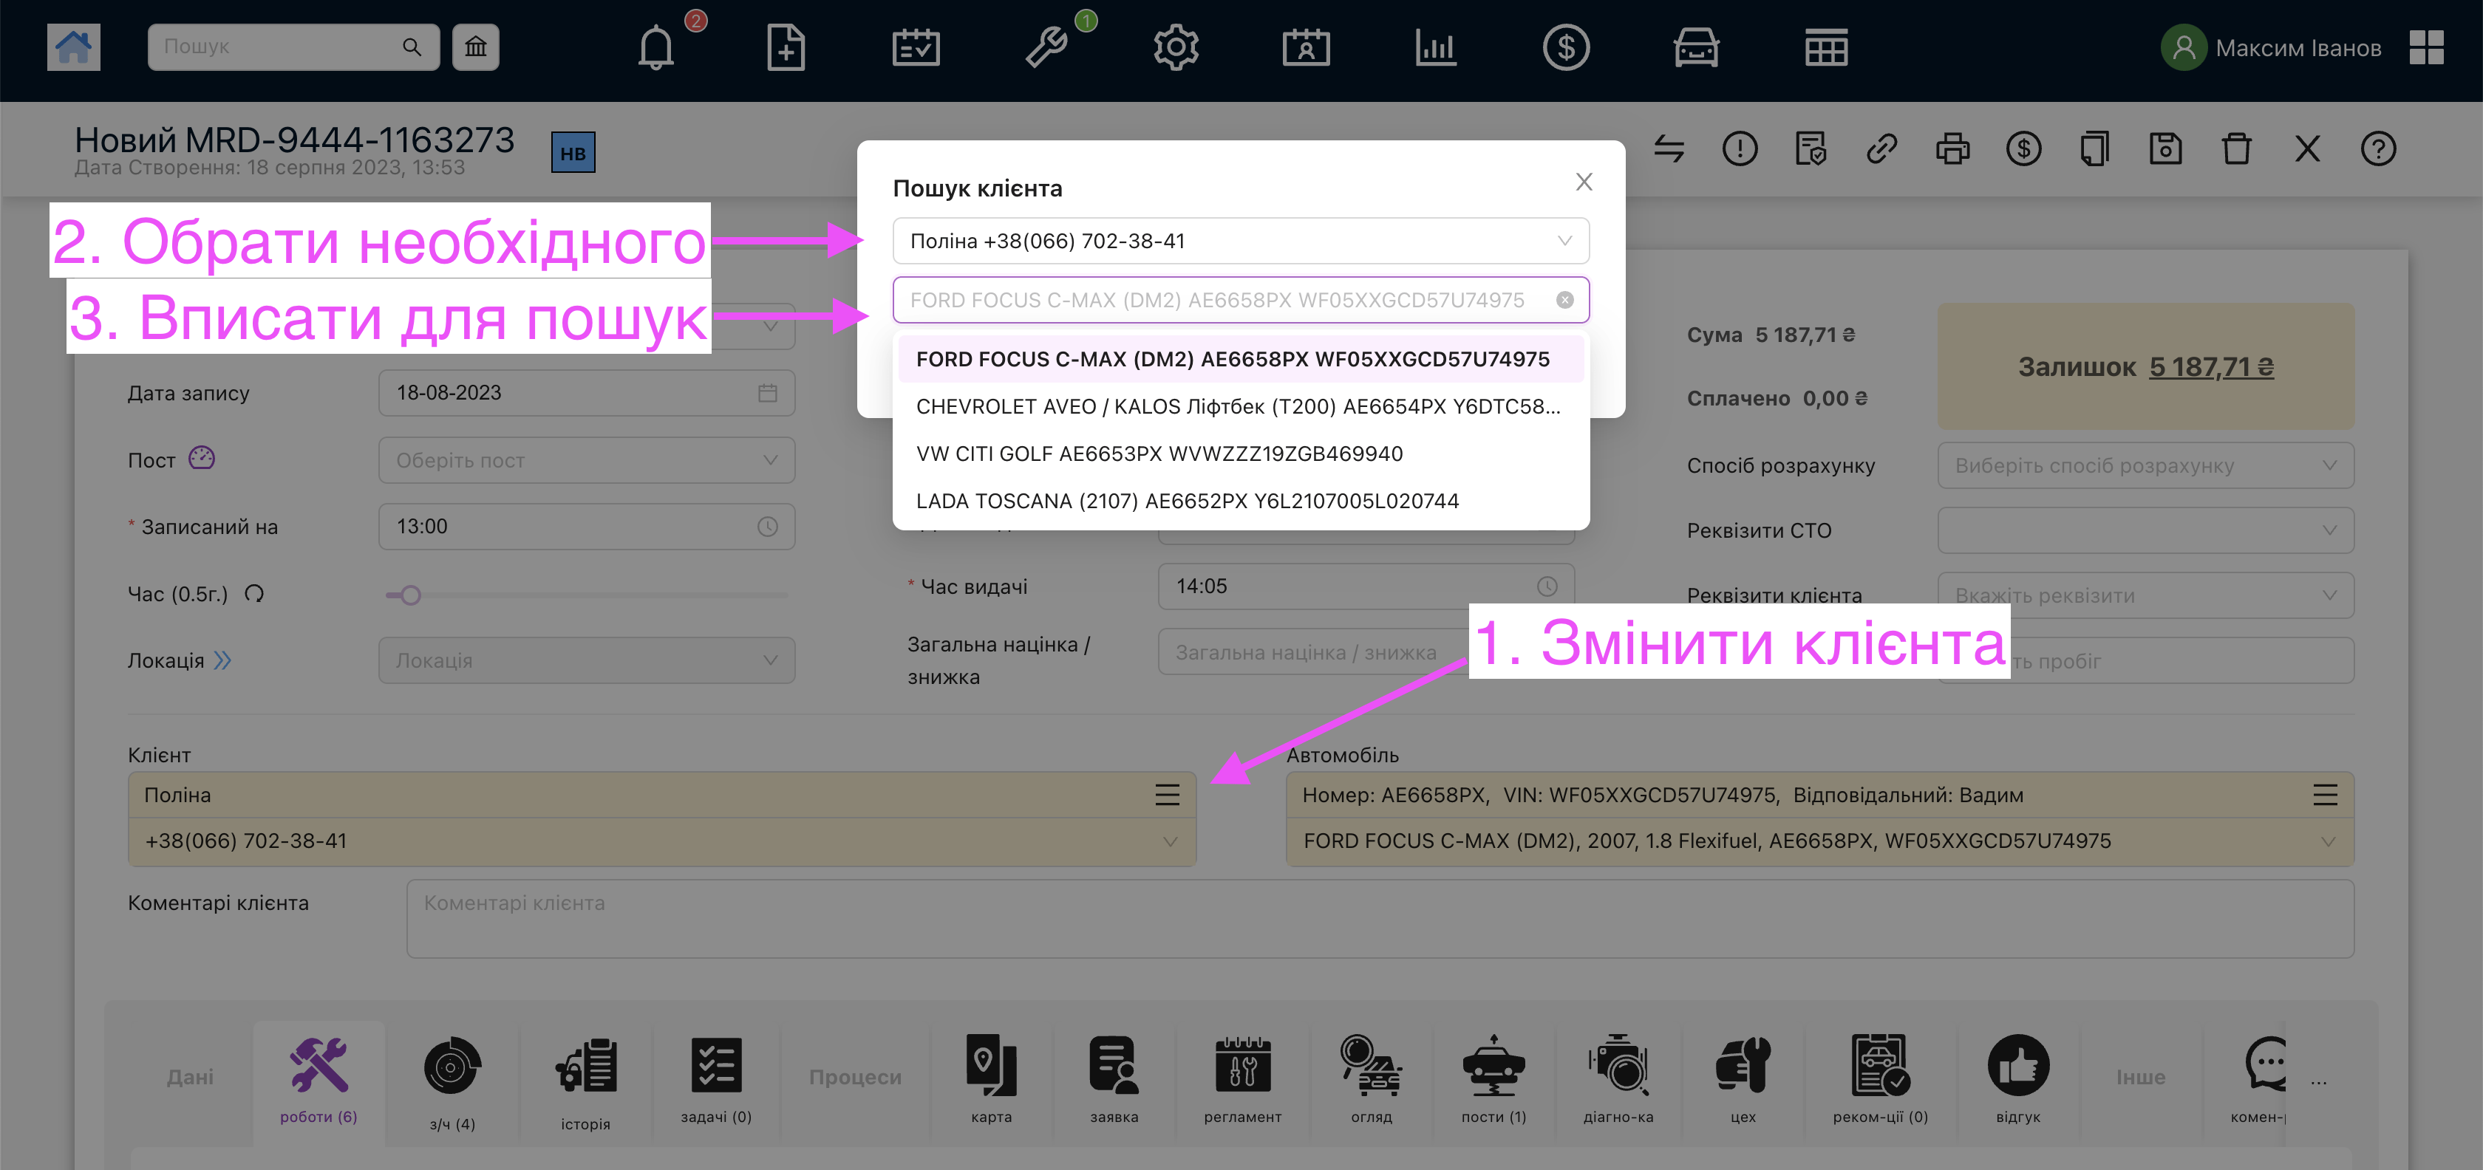2483x1170 pixels.
Task: Click the Час duration slider handle
Action: tap(411, 595)
